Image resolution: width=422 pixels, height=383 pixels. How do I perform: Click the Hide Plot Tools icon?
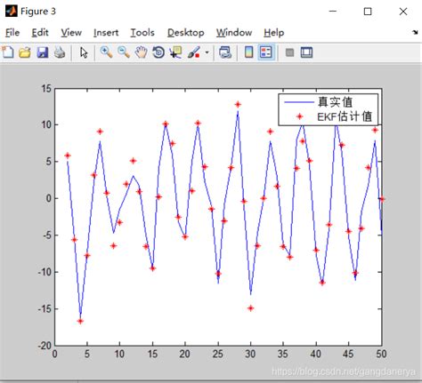tap(289, 52)
